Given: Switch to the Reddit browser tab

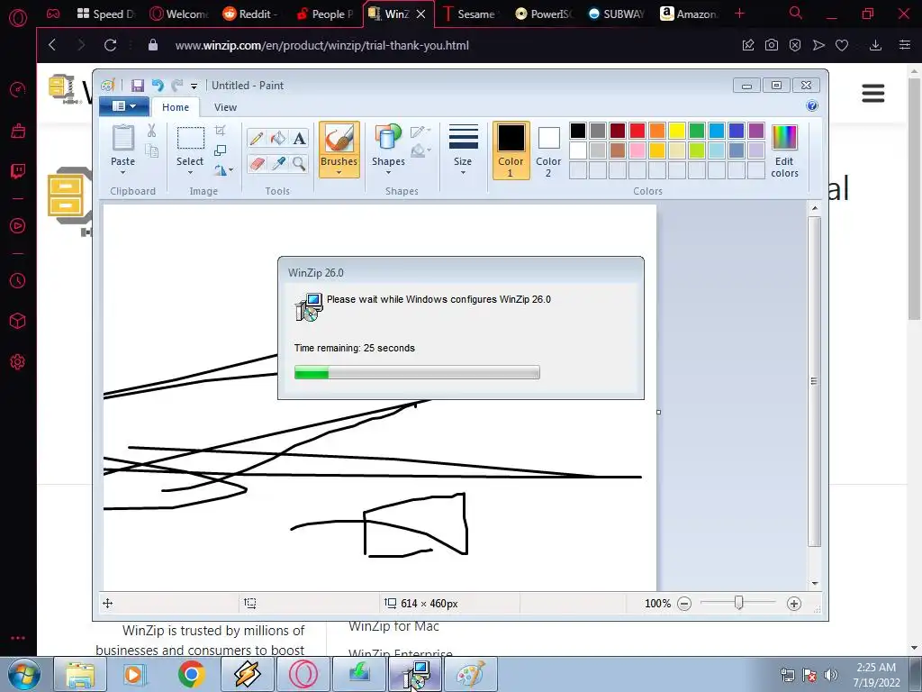Looking at the screenshot, I should pyautogui.click(x=252, y=14).
